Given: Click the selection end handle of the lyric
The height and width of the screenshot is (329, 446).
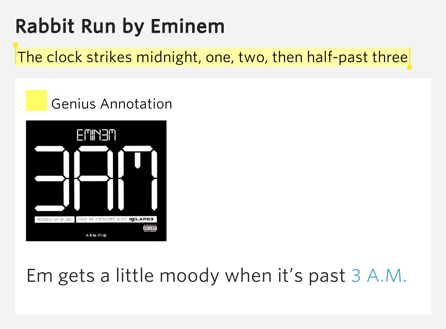Looking at the screenshot, I should (410, 67).
